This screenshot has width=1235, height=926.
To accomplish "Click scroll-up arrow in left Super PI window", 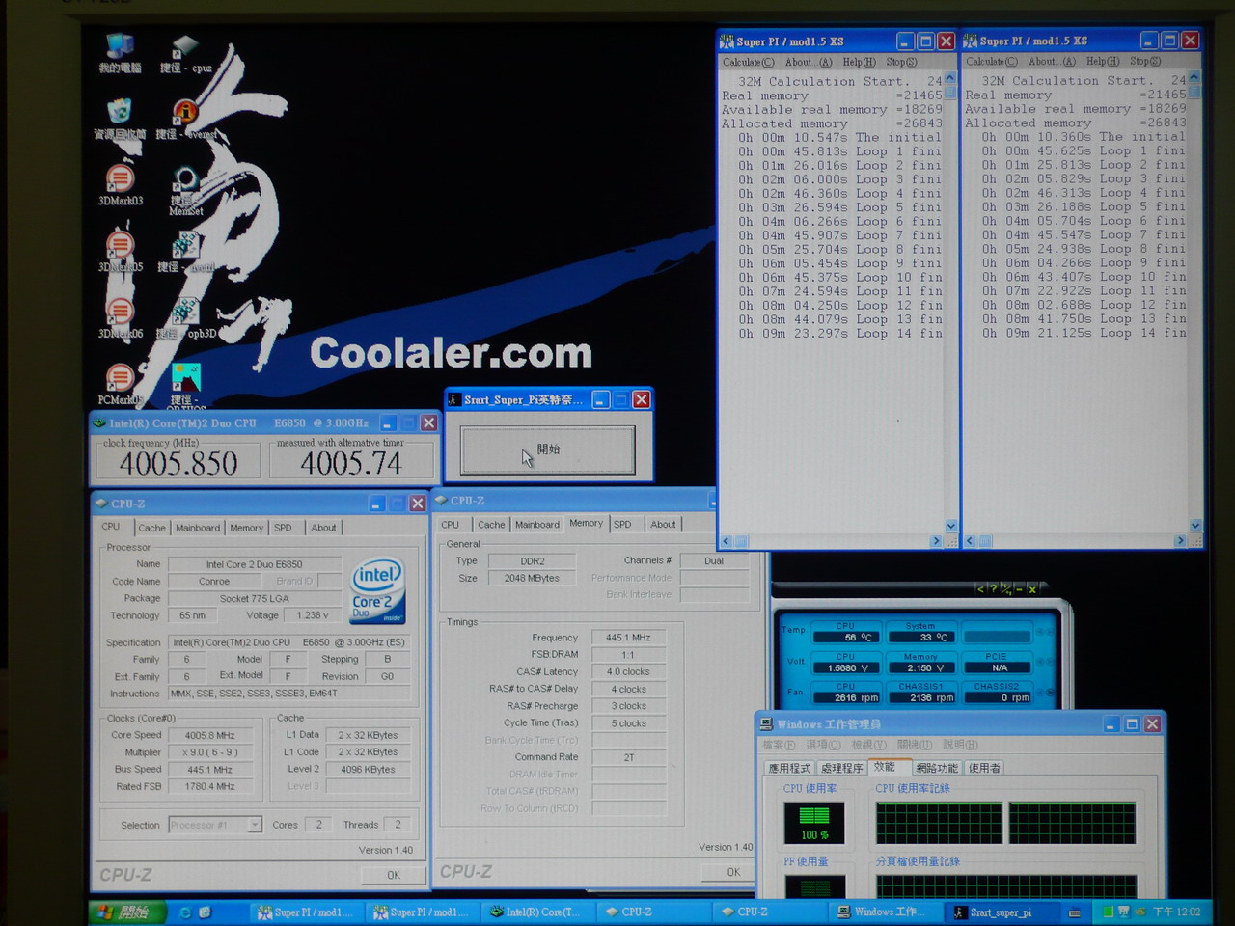I will [x=950, y=77].
